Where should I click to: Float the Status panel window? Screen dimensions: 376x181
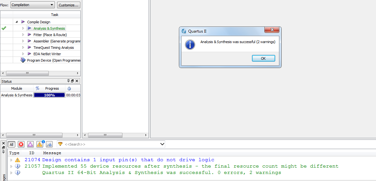coord(72,81)
